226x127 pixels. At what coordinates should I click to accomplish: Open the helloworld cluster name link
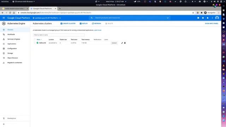[x=42, y=43]
